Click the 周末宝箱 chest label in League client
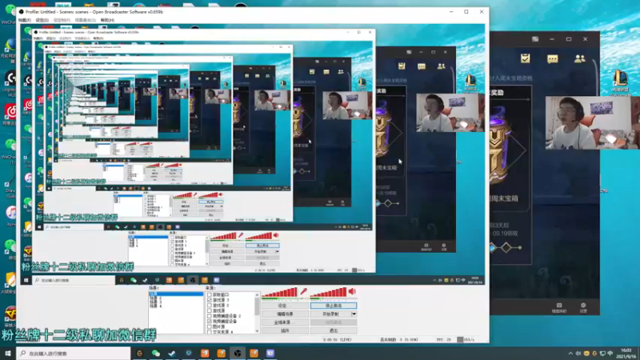 (x=505, y=198)
